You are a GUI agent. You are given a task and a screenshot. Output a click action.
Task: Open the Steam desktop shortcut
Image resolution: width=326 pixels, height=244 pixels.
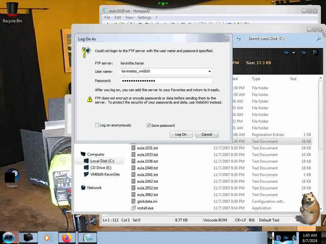point(12,179)
